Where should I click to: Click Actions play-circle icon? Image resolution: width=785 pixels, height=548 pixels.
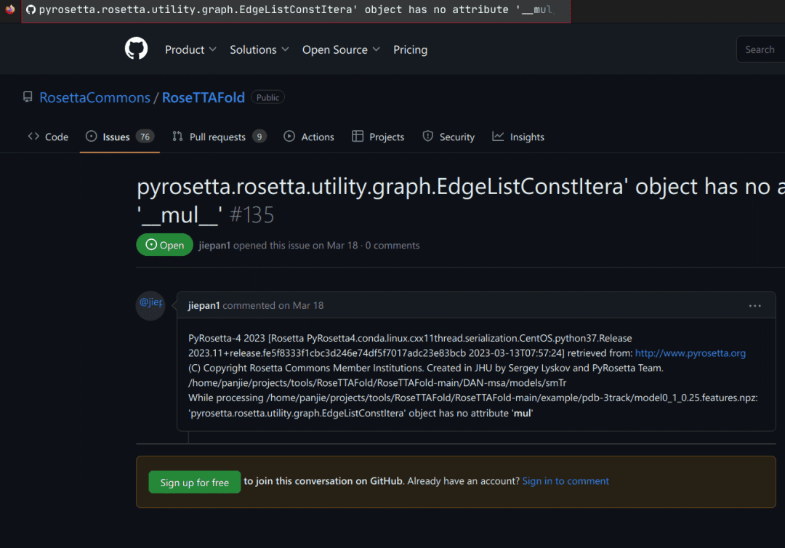point(289,136)
